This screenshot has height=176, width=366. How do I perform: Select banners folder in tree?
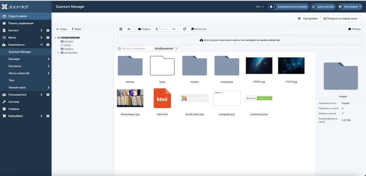[67, 41]
